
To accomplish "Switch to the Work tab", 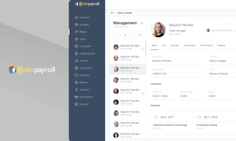I will [154, 46].
